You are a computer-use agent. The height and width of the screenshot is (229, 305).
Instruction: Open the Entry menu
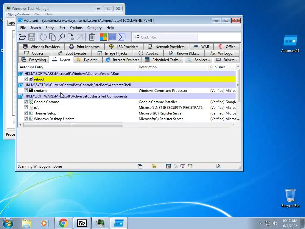[50, 28]
